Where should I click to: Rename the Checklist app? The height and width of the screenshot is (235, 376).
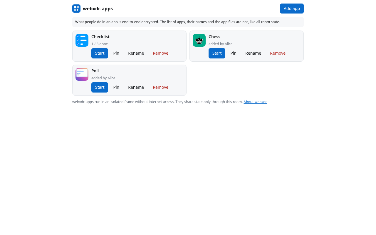(x=136, y=53)
